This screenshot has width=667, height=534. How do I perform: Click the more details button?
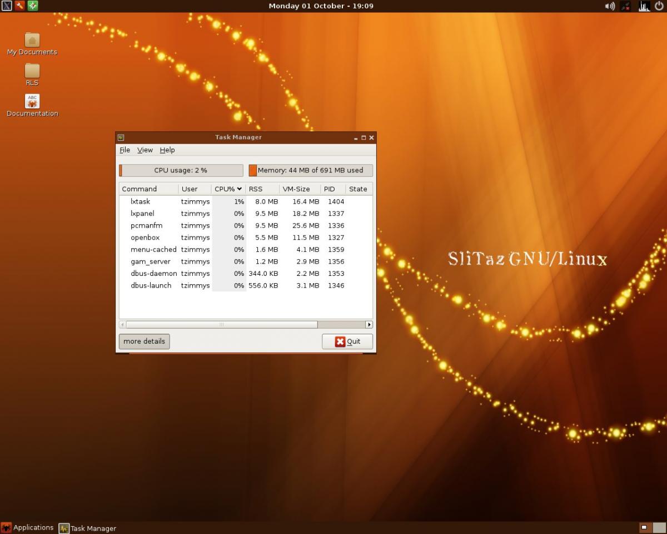pyautogui.click(x=144, y=342)
